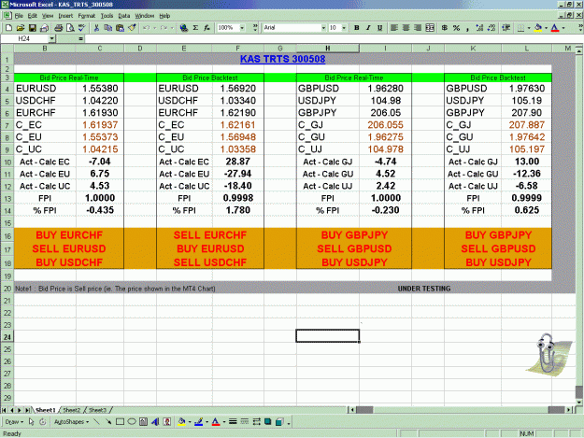584x438 pixels.
Task: Click the Office Assistant Clippy
Action: (549, 354)
